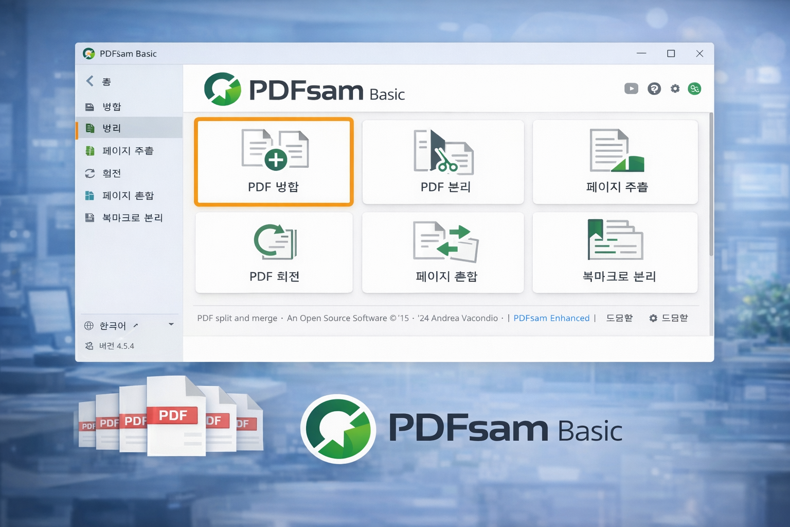
Task: Click the footer 도움할 link without gear
Action: (619, 318)
